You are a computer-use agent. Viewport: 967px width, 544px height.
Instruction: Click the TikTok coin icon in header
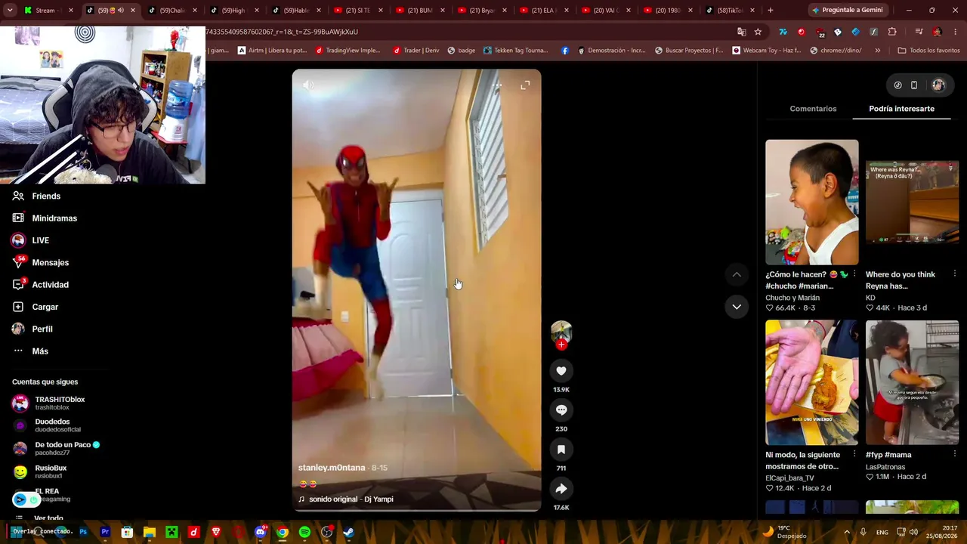[897, 85]
